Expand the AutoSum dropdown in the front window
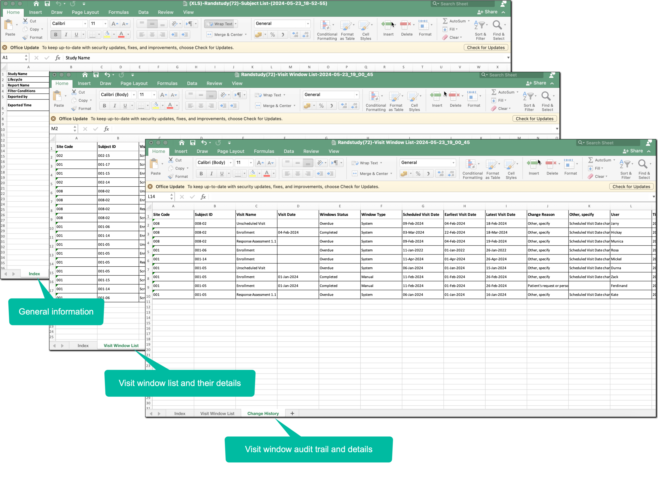658x479 pixels. point(614,160)
